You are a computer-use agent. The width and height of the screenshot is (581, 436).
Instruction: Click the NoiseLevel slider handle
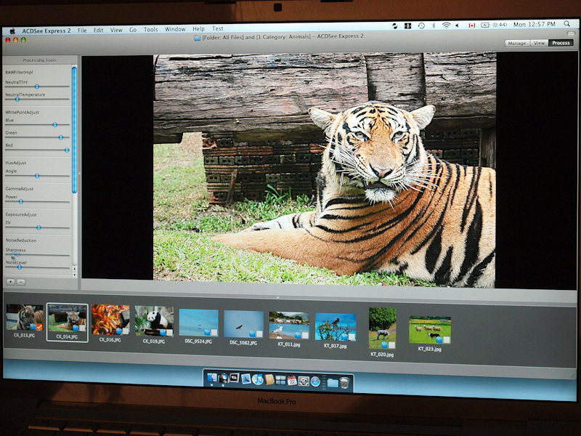20,267
